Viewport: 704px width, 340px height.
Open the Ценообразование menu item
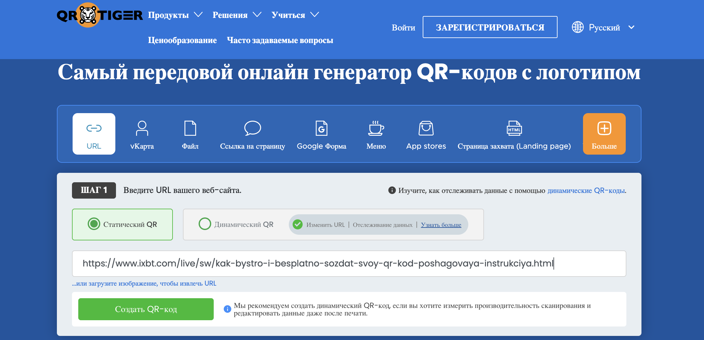182,40
